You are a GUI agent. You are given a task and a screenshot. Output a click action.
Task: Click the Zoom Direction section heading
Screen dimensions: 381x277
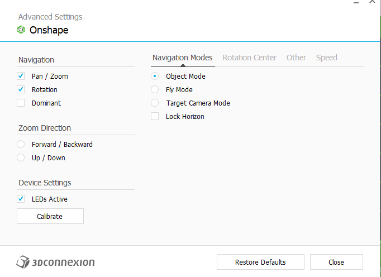coord(45,128)
